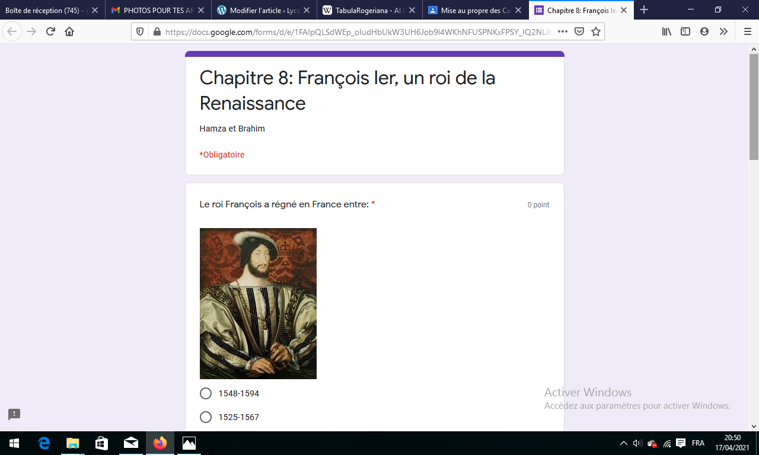The image size is (759, 455).
Task: Click the *Obligatoire required notice
Action: pos(222,155)
